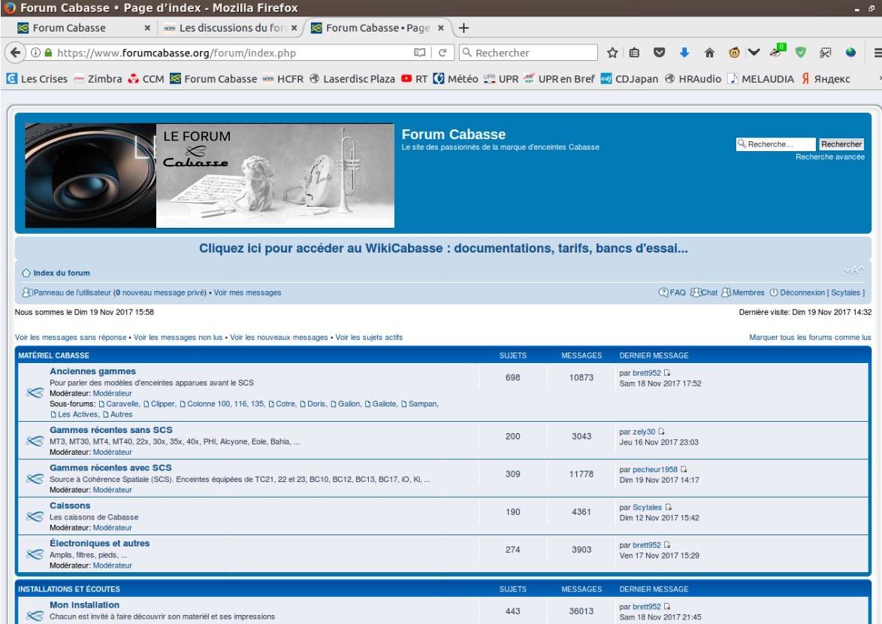Open the toolbar dropdown chevron beside monkey icon
The height and width of the screenshot is (624, 882).
pos(754,53)
